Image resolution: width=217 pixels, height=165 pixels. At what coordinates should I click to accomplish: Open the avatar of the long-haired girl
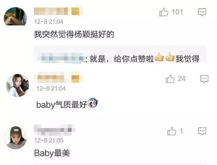click(x=17, y=85)
